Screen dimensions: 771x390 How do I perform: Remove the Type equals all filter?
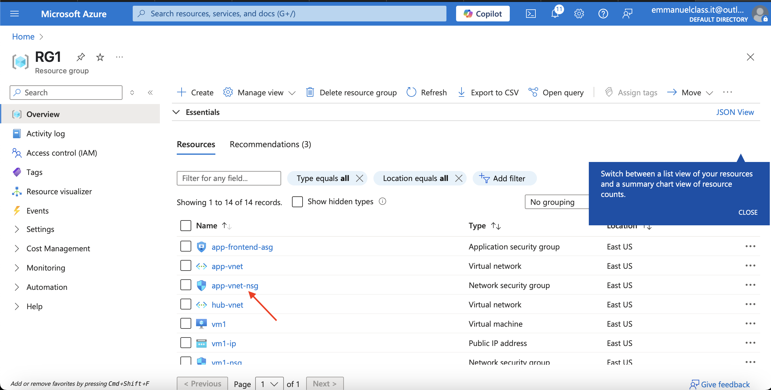[x=360, y=178]
